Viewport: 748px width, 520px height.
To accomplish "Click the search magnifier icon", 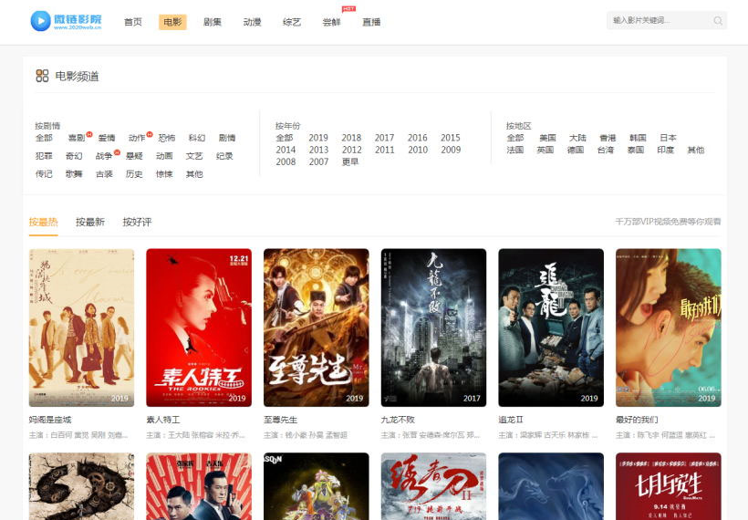I will click(718, 21).
